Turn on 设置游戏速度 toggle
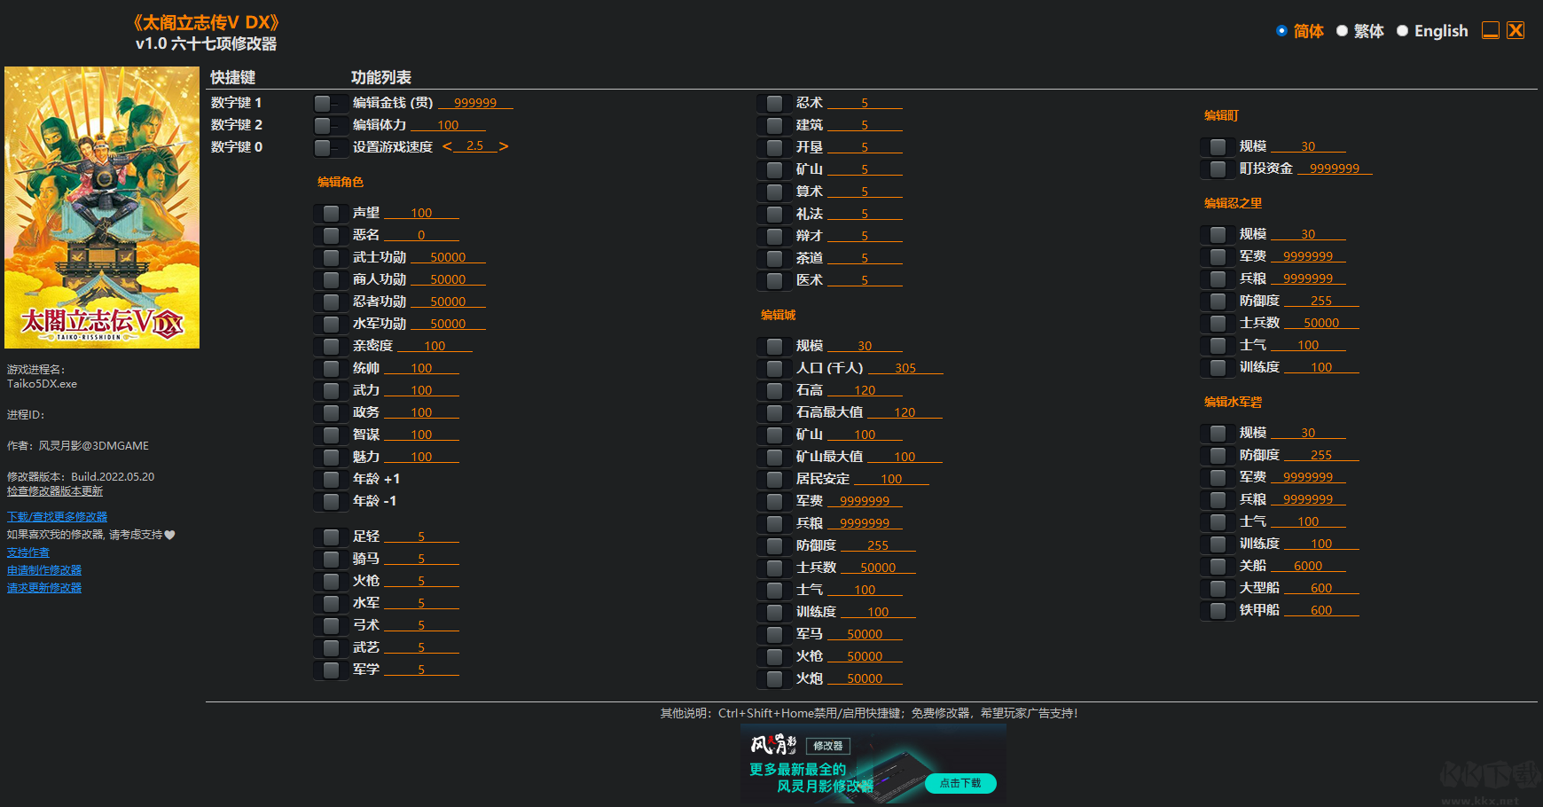 329,148
